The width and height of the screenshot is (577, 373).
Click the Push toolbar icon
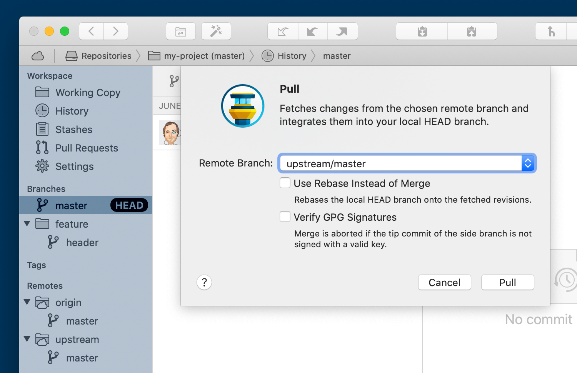(x=342, y=31)
